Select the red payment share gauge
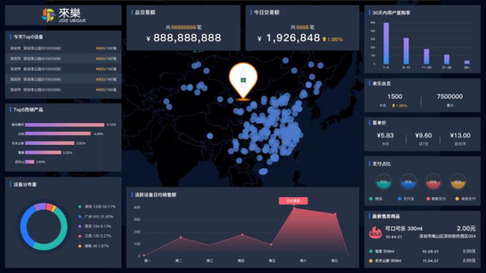486x273 pixels. 433,181
